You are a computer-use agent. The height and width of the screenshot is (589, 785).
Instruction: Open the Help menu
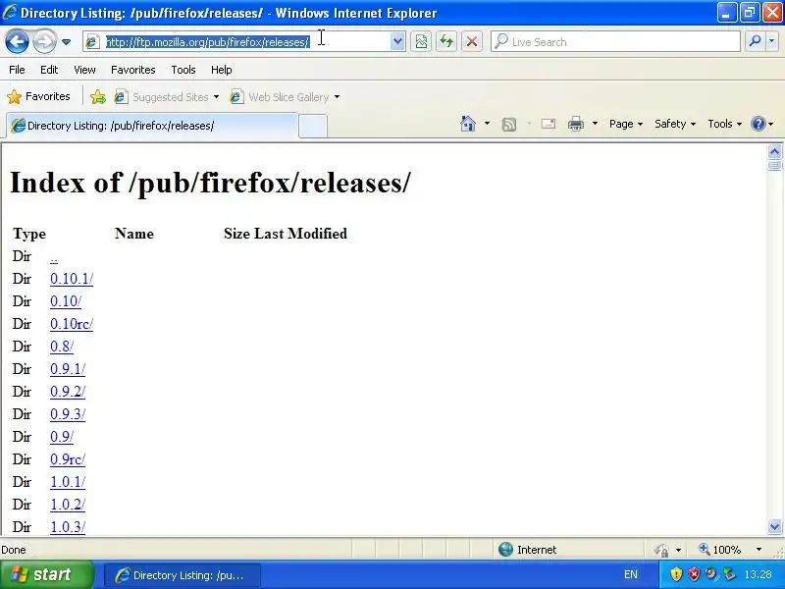[x=222, y=70]
